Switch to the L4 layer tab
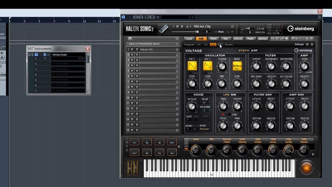 220,45
